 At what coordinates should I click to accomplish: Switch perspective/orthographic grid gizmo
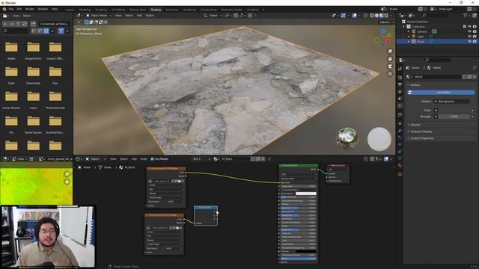point(390,74)
